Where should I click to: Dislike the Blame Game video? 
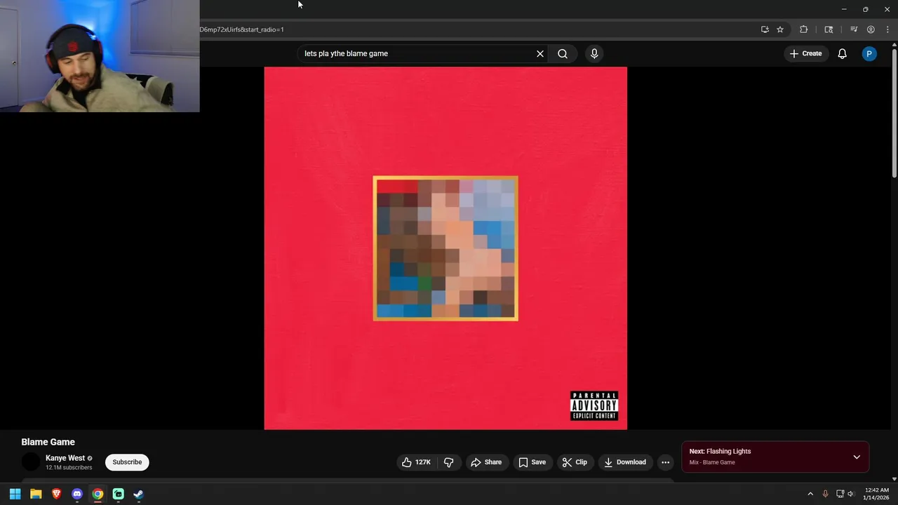tap(449, 462)
